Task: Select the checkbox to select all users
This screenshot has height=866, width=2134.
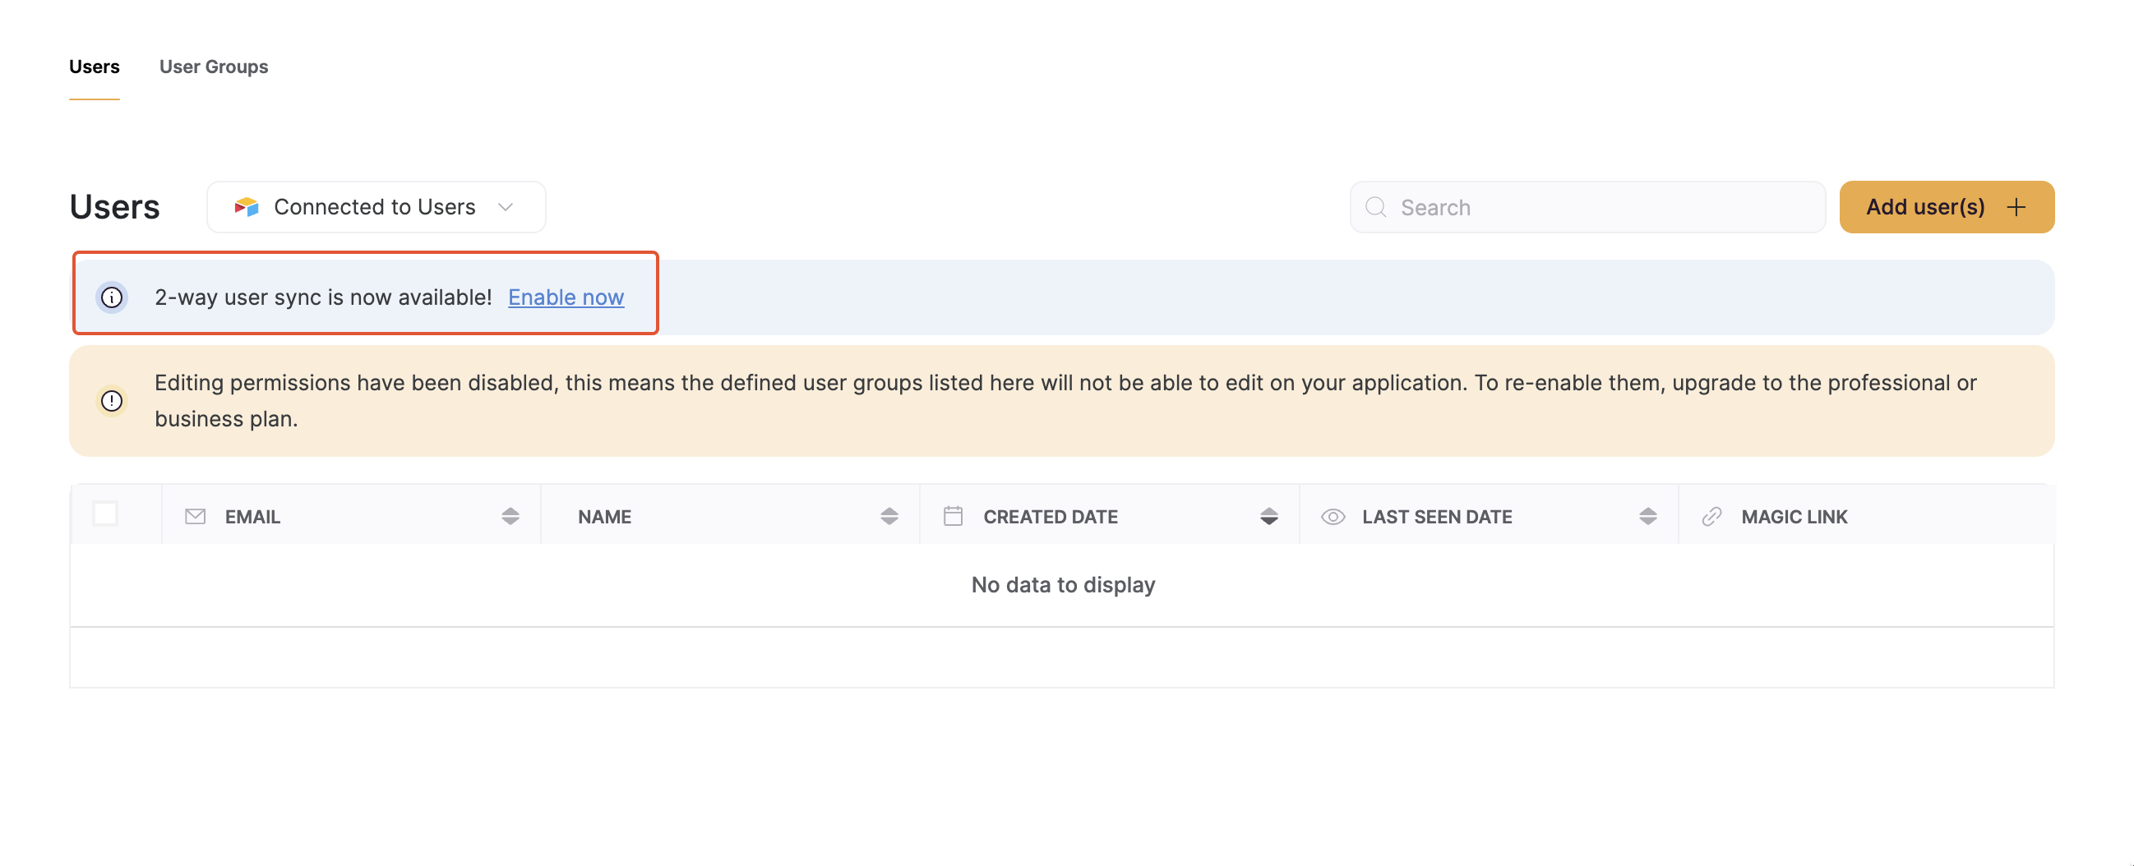Action: pos(107,514)
